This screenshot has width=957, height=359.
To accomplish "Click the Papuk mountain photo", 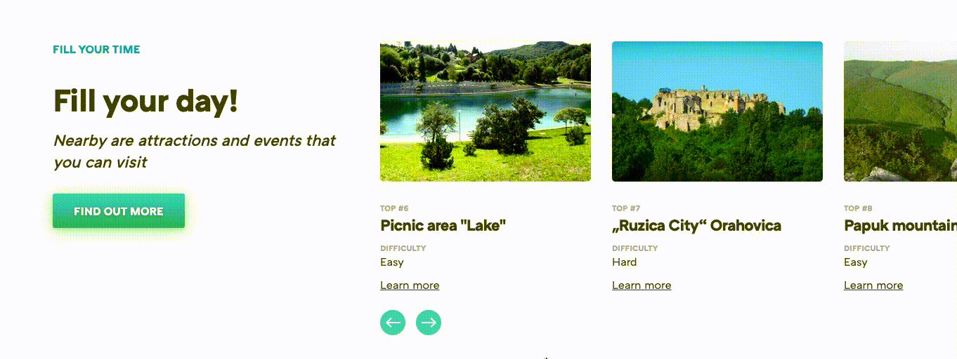I will pyautogui.click(x=900, y=111).
